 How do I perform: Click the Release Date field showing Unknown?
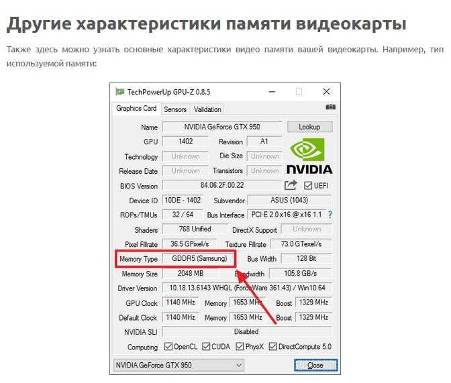pyautogui.click(x=185, y=171)
